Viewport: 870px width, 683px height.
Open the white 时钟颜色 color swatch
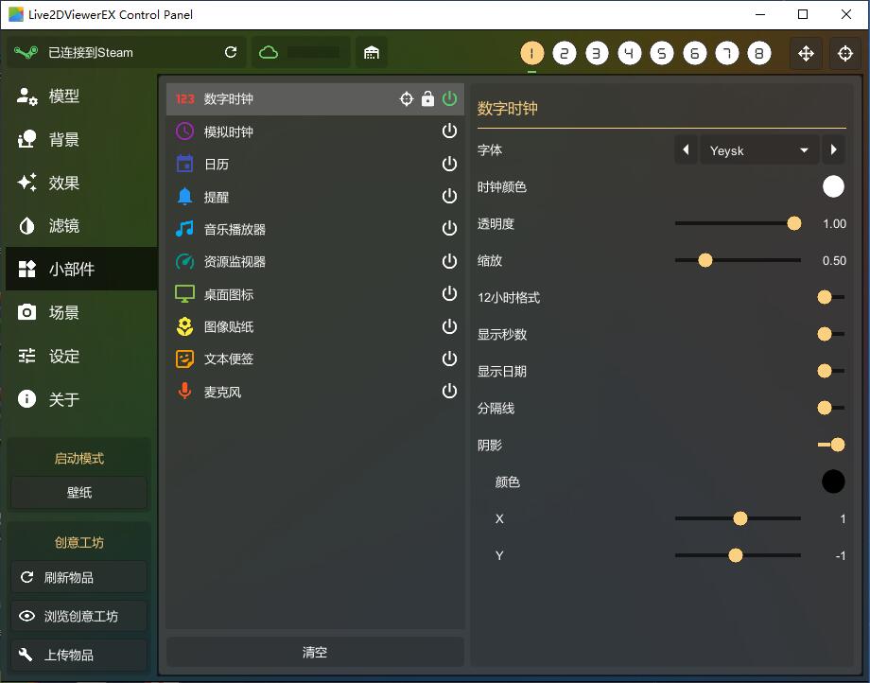tap(833, 187)
